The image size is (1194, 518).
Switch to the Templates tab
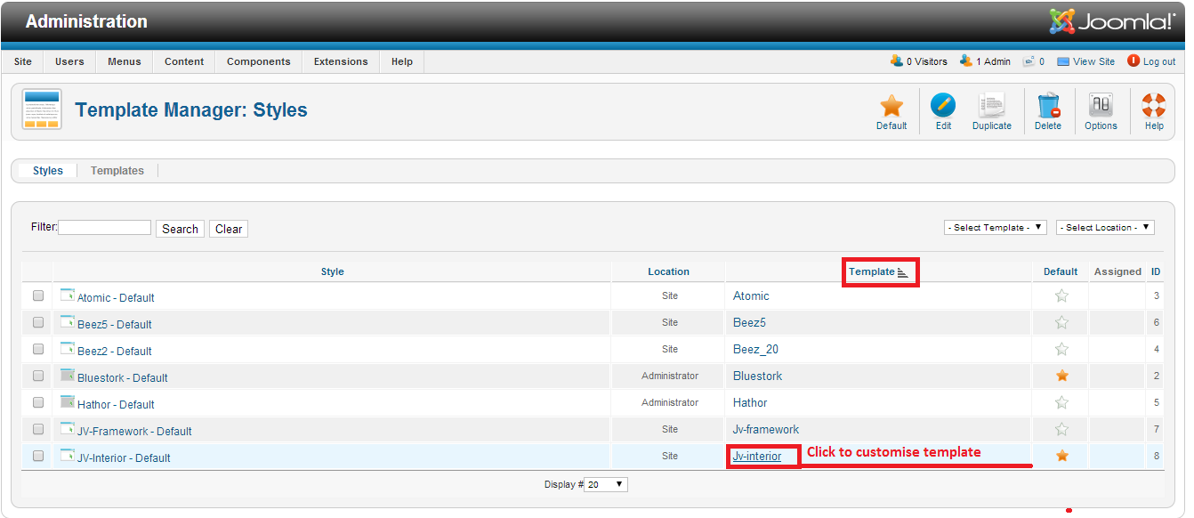117,171
